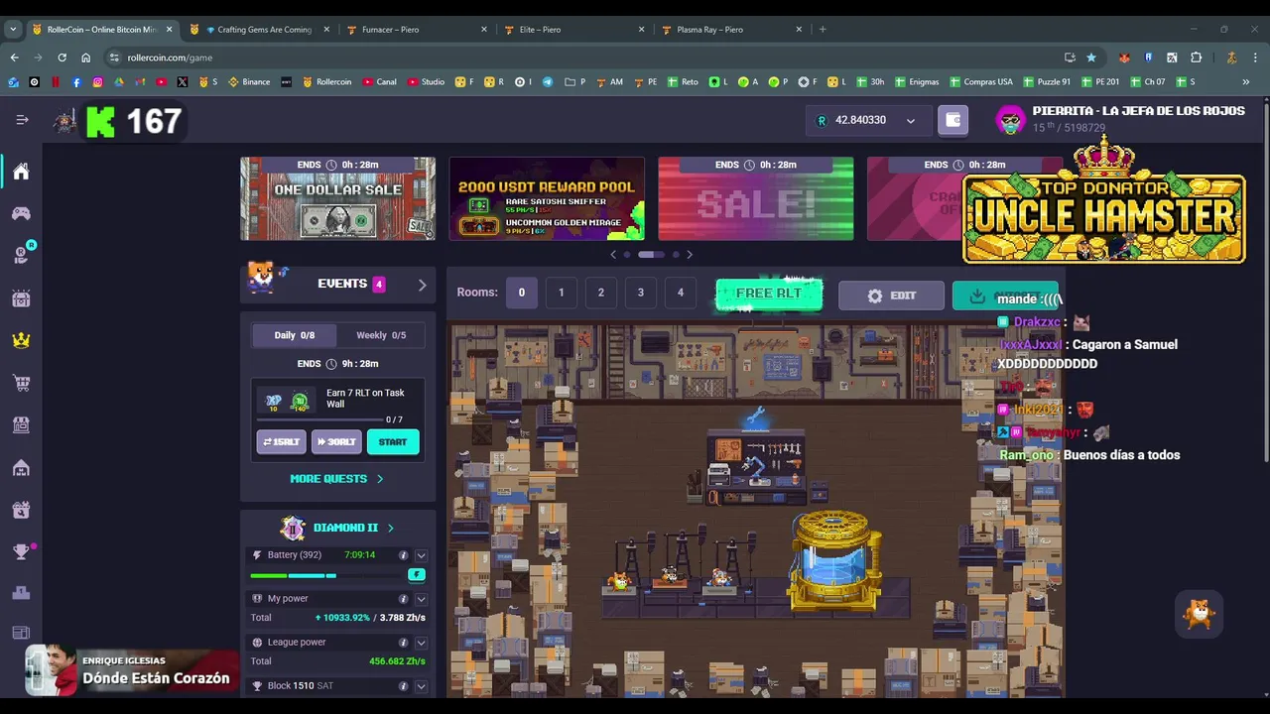Previous banner carousel arrow

[x=613, y=255]
